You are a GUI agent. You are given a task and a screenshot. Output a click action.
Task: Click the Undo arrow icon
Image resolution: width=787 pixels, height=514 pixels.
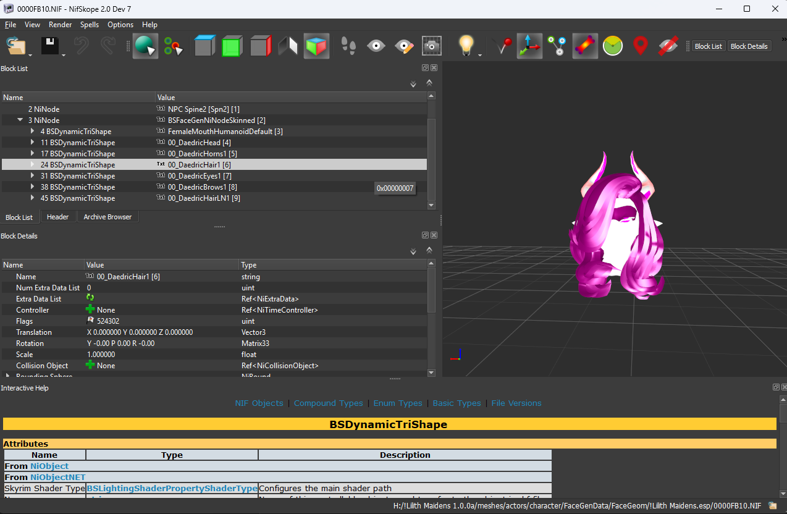(81, 46)
